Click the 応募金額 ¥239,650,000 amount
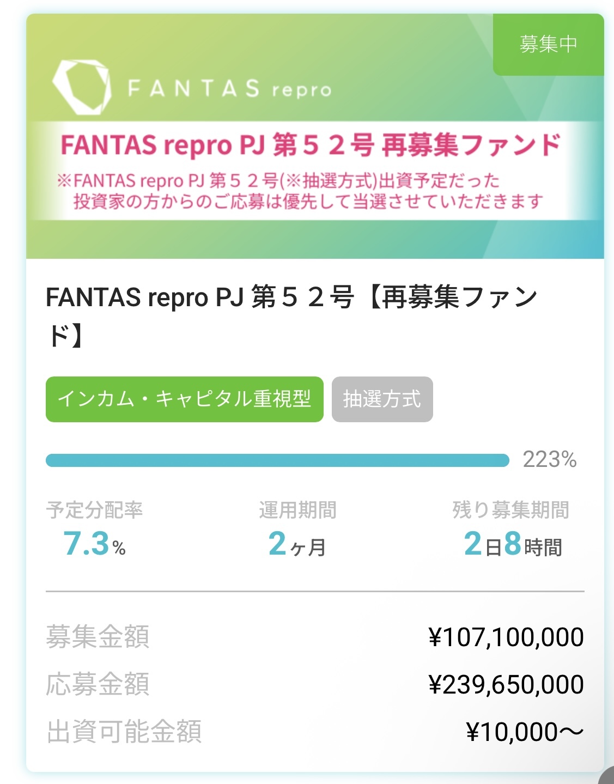Screen dimensions: 614x784 point(506,684)
